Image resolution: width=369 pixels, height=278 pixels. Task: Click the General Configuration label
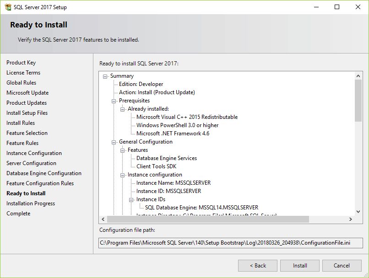coord(146,142)
